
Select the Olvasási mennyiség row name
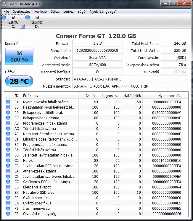(x=40, y=214)
